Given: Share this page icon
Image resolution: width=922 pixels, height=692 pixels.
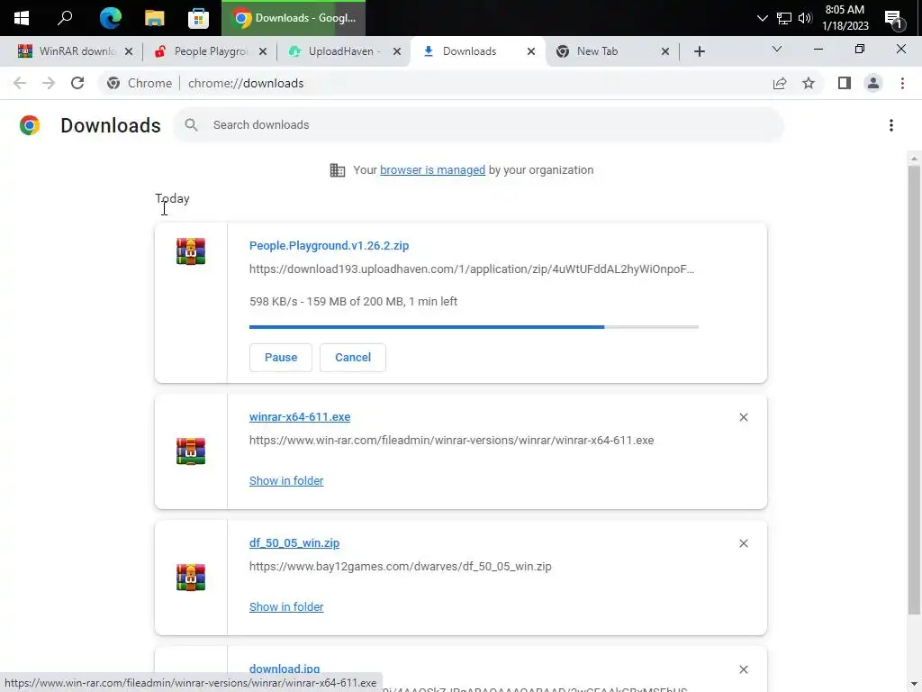Looking at the screenshot, I should [x=780, y=83].
